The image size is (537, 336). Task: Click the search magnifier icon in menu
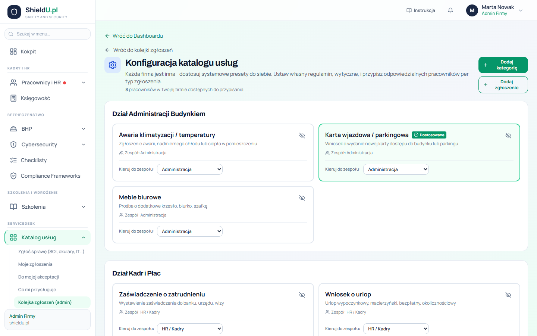11,34
